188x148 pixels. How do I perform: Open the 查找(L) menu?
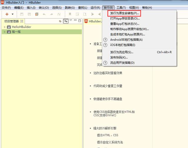click(x=83, y=8)
